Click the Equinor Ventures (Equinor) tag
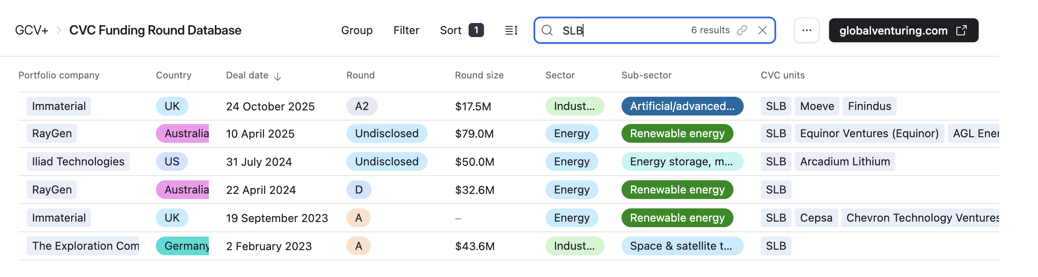Image resolution: width=1038 pixels, height=277 pixels. coord(869,133)
